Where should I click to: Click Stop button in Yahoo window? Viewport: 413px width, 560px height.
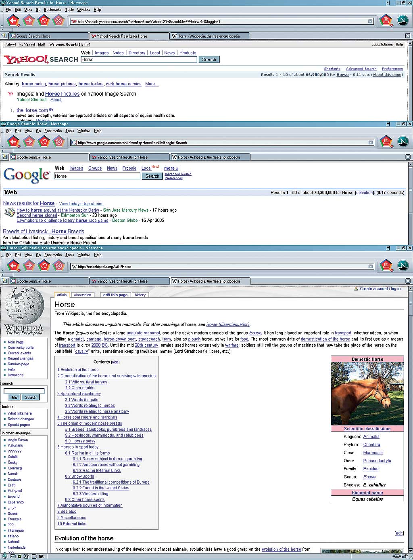tap(58, 20)
